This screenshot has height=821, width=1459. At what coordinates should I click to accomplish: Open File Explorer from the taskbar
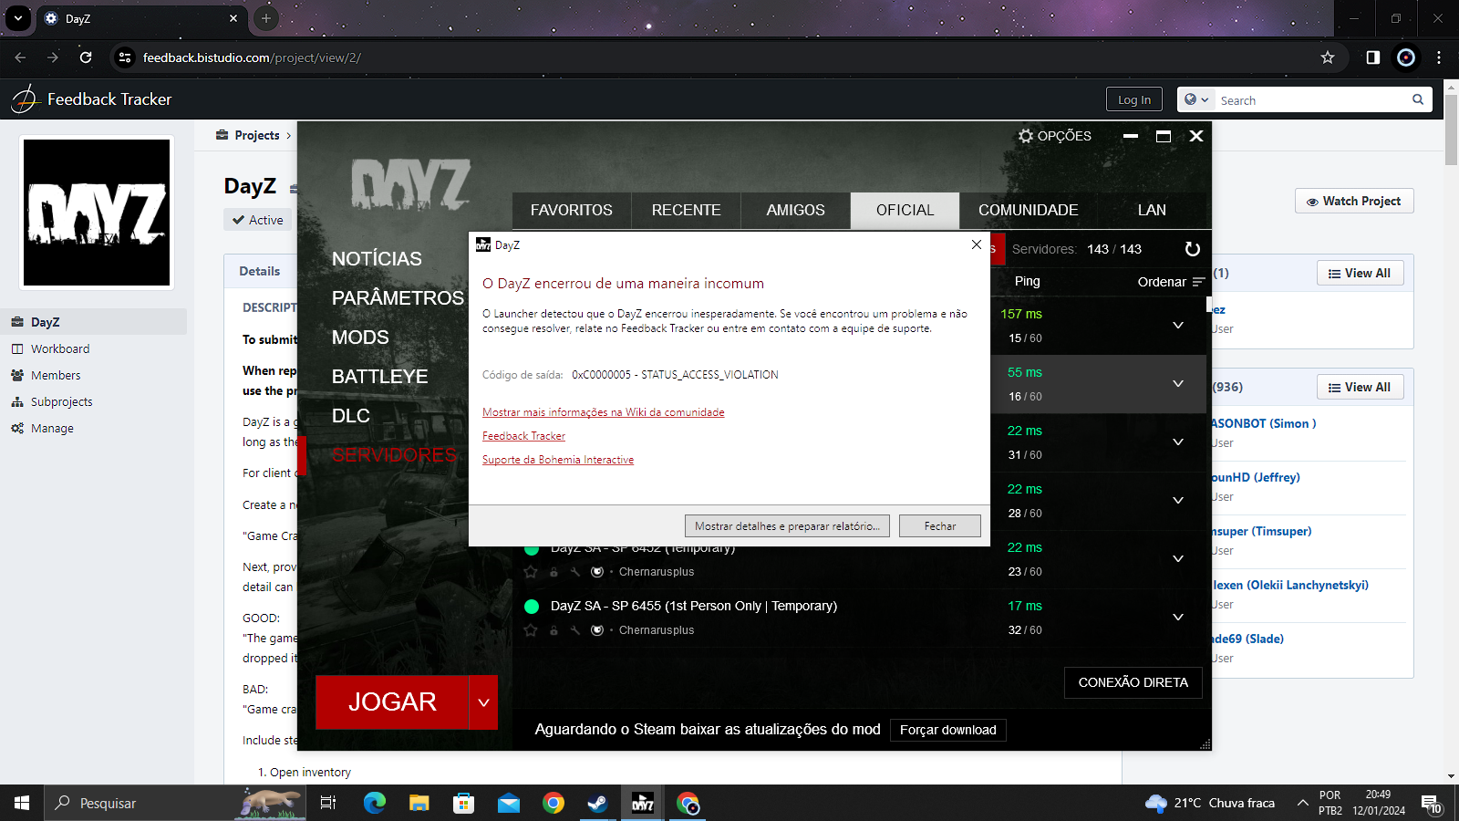coord(419,804)
